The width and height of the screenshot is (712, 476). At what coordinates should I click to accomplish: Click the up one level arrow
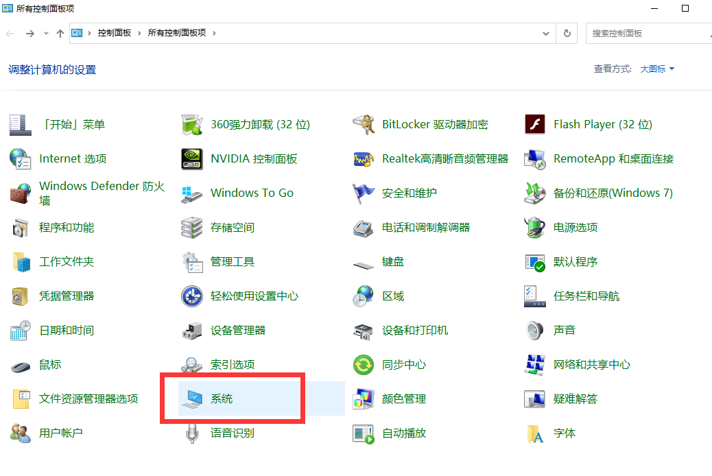click(x=60, y=33)
